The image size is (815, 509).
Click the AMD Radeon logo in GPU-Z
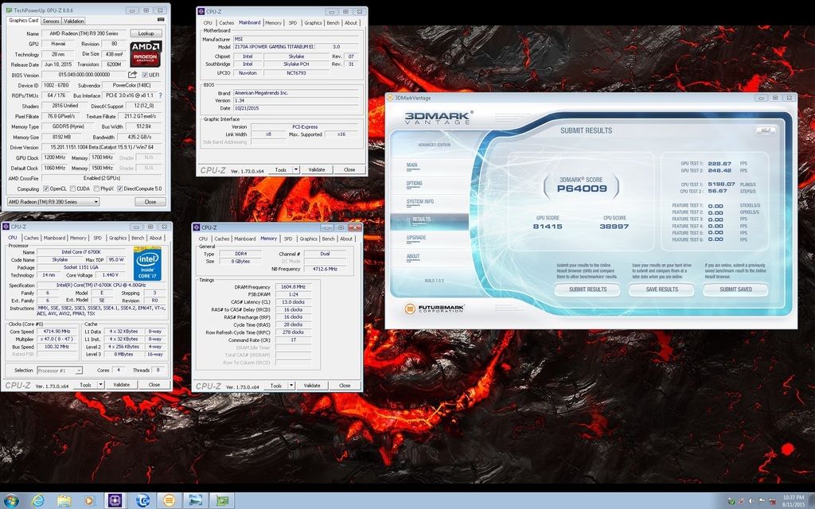coord(146,54)
